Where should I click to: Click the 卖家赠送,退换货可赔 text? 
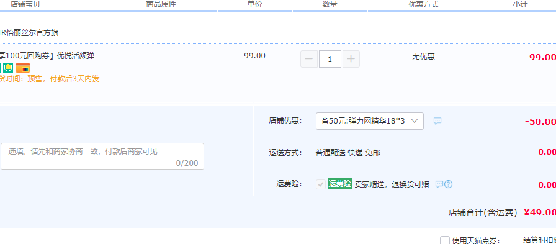[392, 184]
